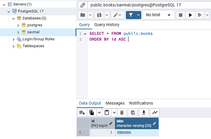Collapse the PostgreSQL 17 node
Viewport: 211px width, 139px height.
pos(9,12)
